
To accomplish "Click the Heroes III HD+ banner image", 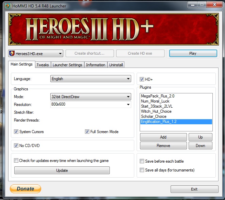I will [x=114, y=29].
